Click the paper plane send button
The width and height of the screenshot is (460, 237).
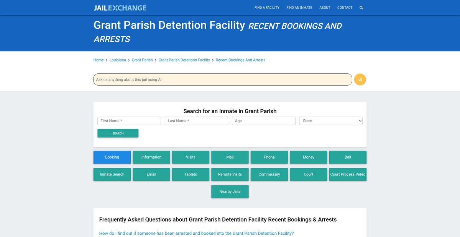[x=360, y=80]
